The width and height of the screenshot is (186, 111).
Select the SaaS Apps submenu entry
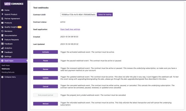(6, 65)
